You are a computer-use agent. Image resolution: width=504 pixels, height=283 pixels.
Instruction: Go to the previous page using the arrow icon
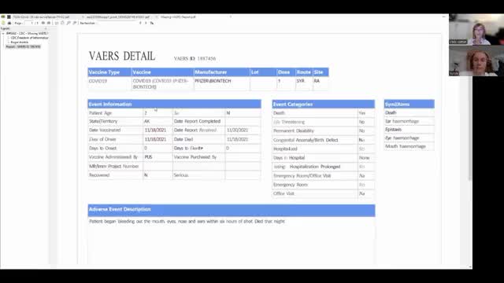(43, 23)
